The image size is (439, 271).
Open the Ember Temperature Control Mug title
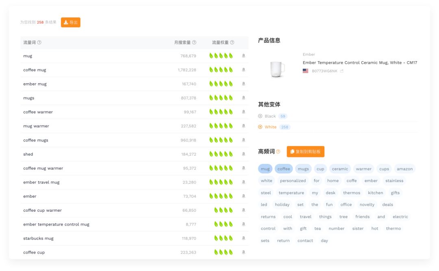pyautogui.click(x=360, y=63)
